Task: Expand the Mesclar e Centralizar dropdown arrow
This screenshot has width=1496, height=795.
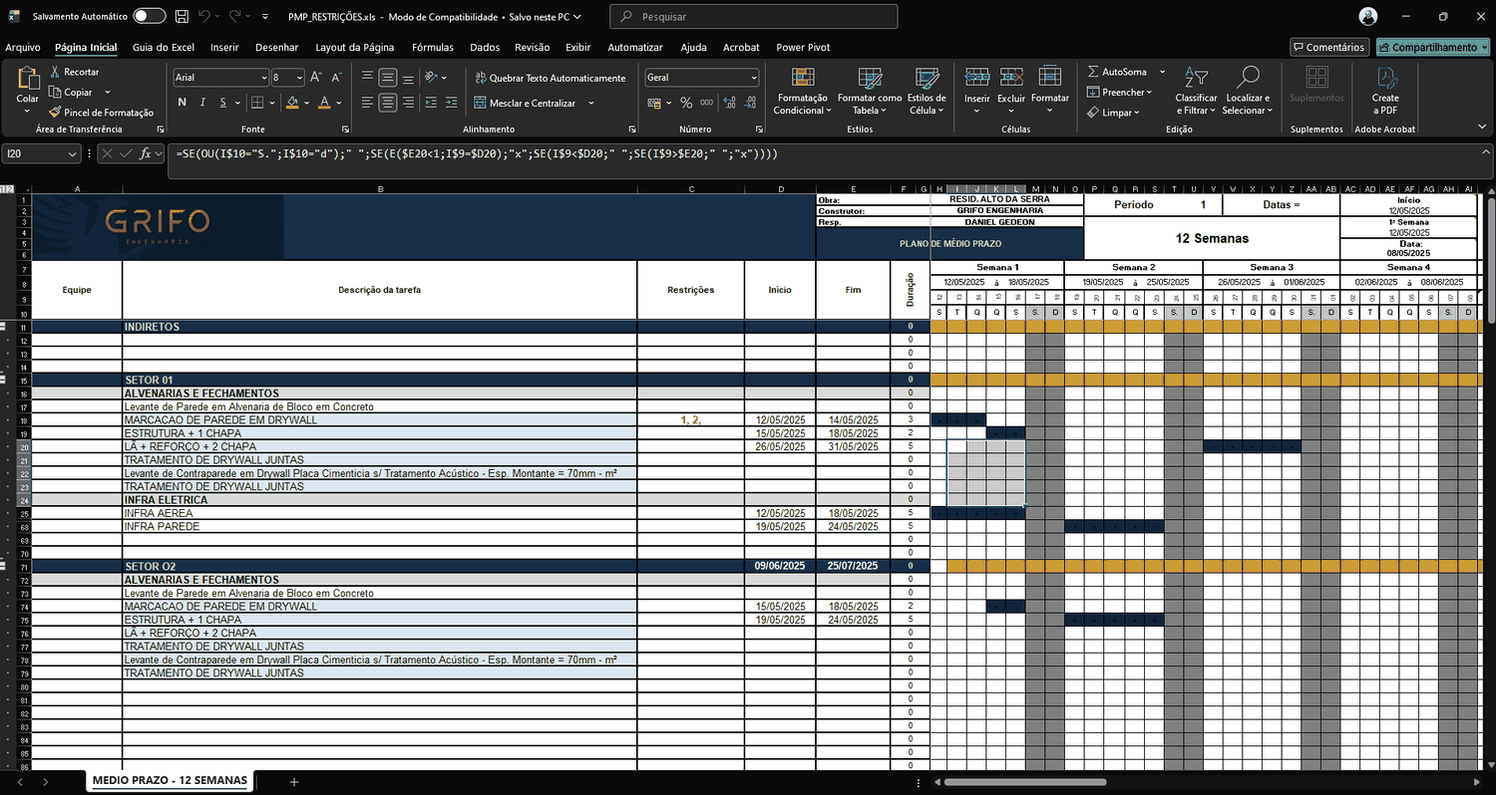Action: 590,104
